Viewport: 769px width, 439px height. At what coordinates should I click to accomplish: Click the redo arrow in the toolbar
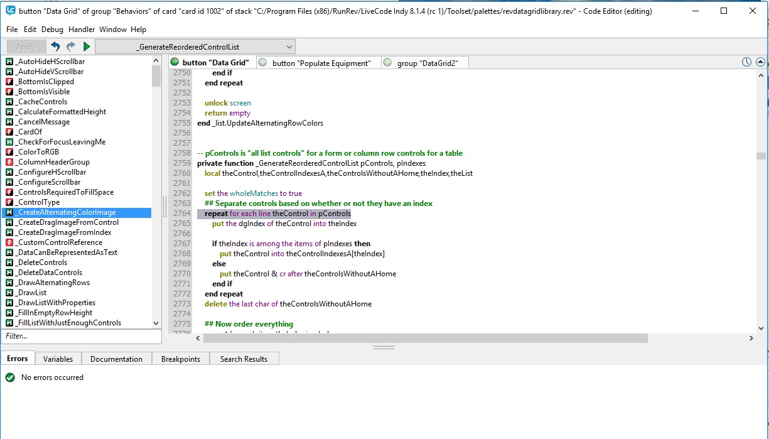point(71,46)
